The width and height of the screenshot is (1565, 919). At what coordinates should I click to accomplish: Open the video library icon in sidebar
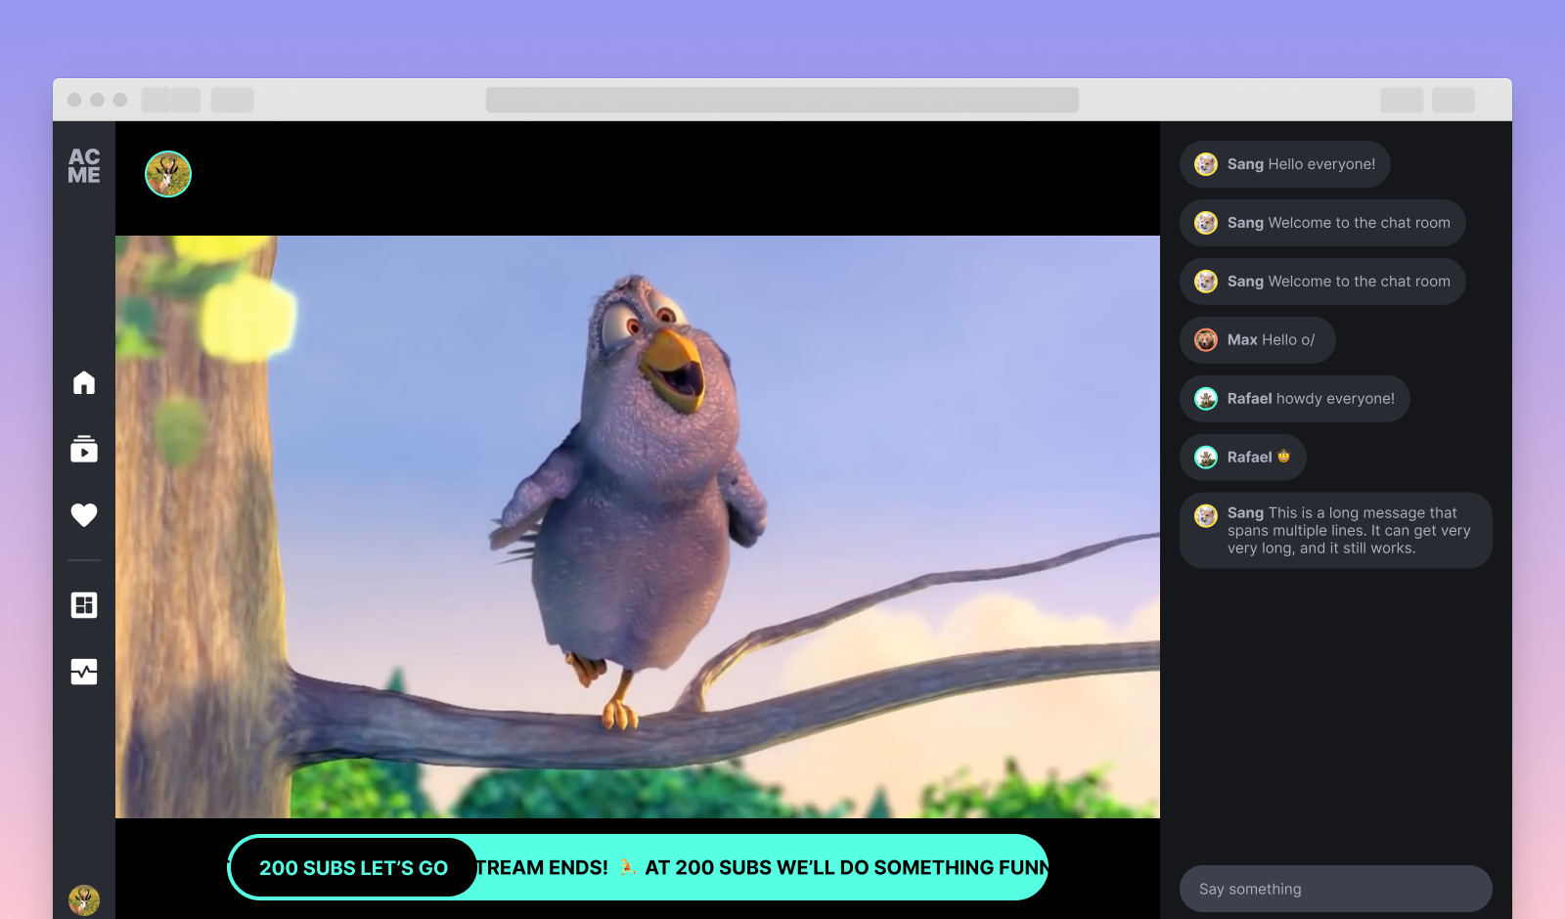tap(84, 449)
